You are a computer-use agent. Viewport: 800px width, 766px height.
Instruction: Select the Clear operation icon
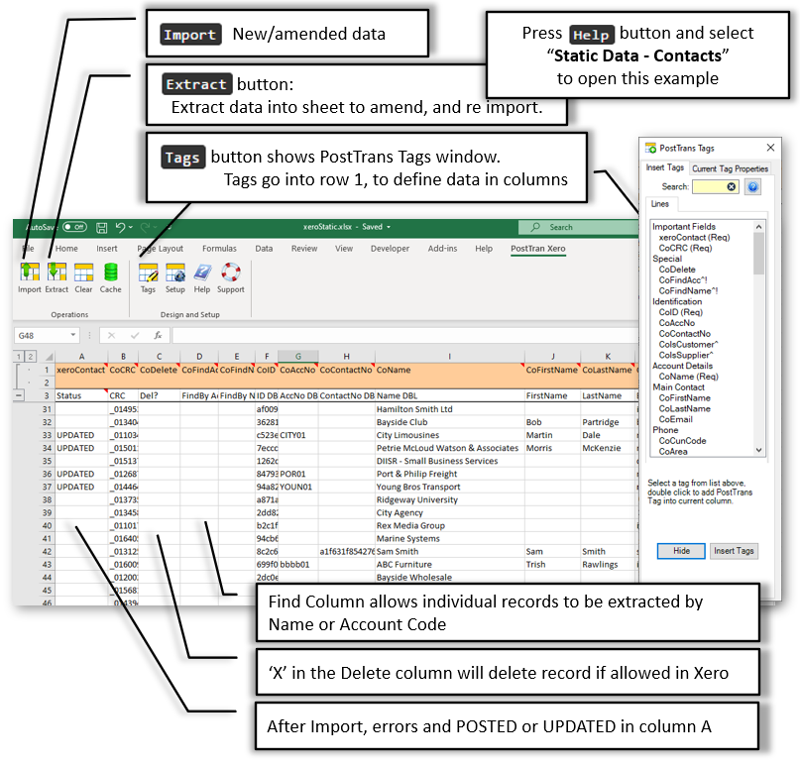[x=83, y=273]
